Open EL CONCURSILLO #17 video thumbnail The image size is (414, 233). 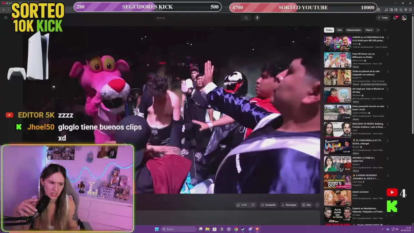337,147
